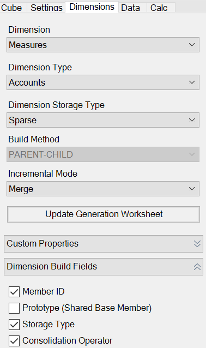
Task: Switch to the Cube tab
Action: pos(11,8)
